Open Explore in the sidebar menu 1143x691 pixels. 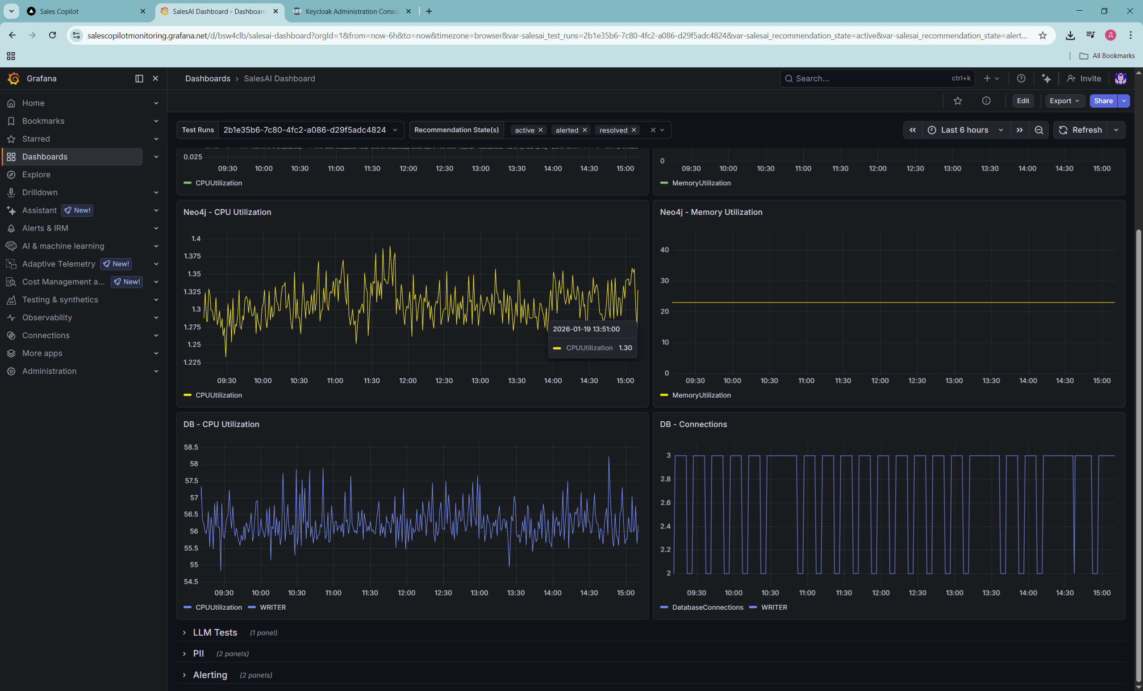click(x=36, y=175)
